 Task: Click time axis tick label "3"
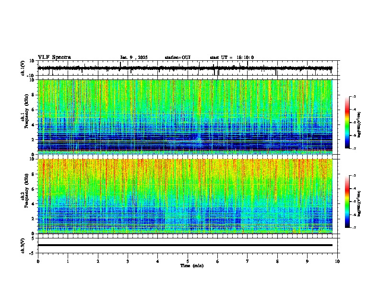(128, 261)
